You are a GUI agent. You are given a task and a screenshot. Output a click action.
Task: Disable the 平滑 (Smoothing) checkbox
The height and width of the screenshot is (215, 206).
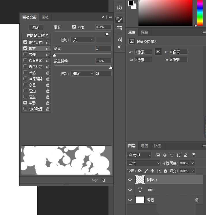(25, 103)
